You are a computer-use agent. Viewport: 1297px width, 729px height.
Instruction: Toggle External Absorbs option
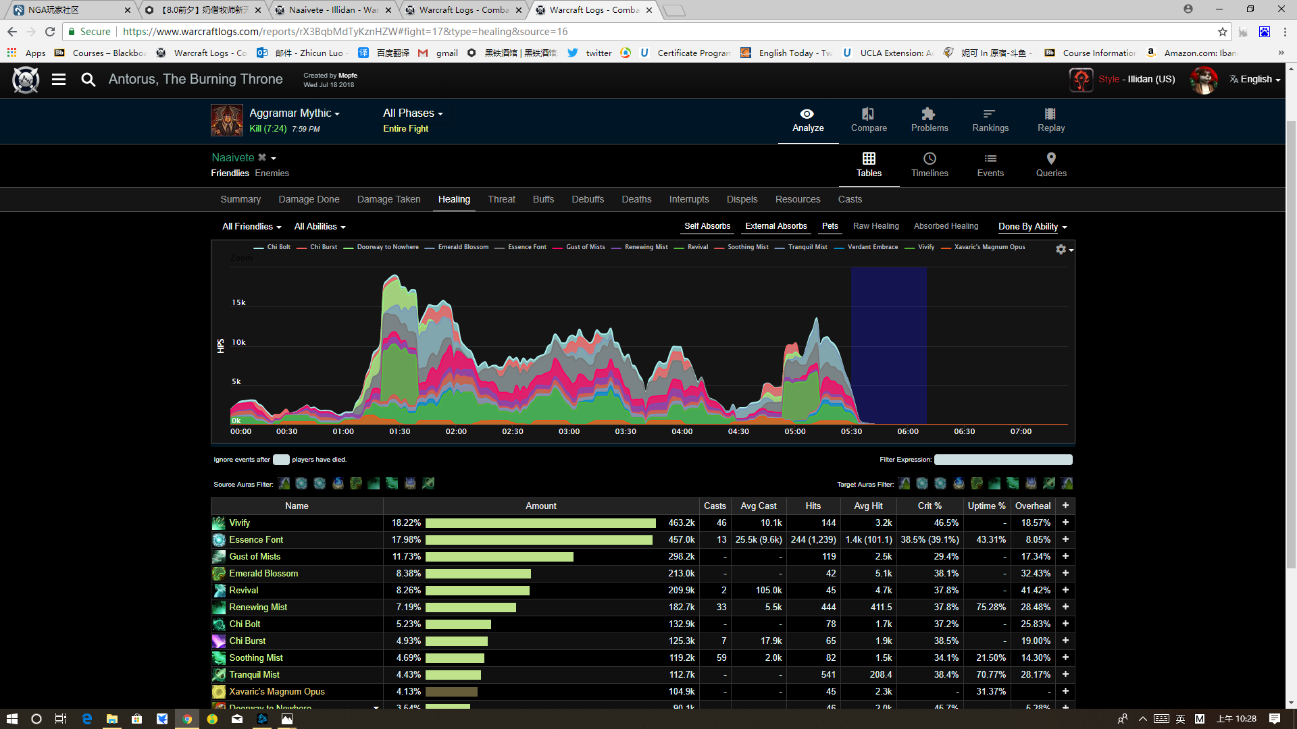click(776, 226)
